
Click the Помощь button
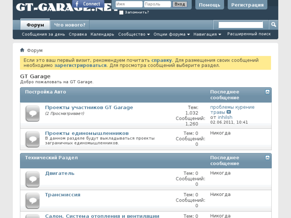(x=209, y=5)
